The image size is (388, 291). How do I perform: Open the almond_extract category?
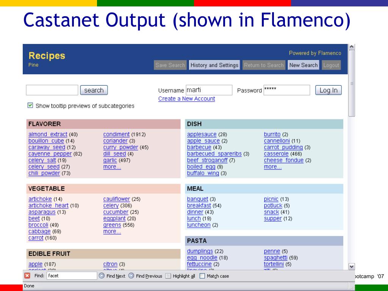pos(48,135)
